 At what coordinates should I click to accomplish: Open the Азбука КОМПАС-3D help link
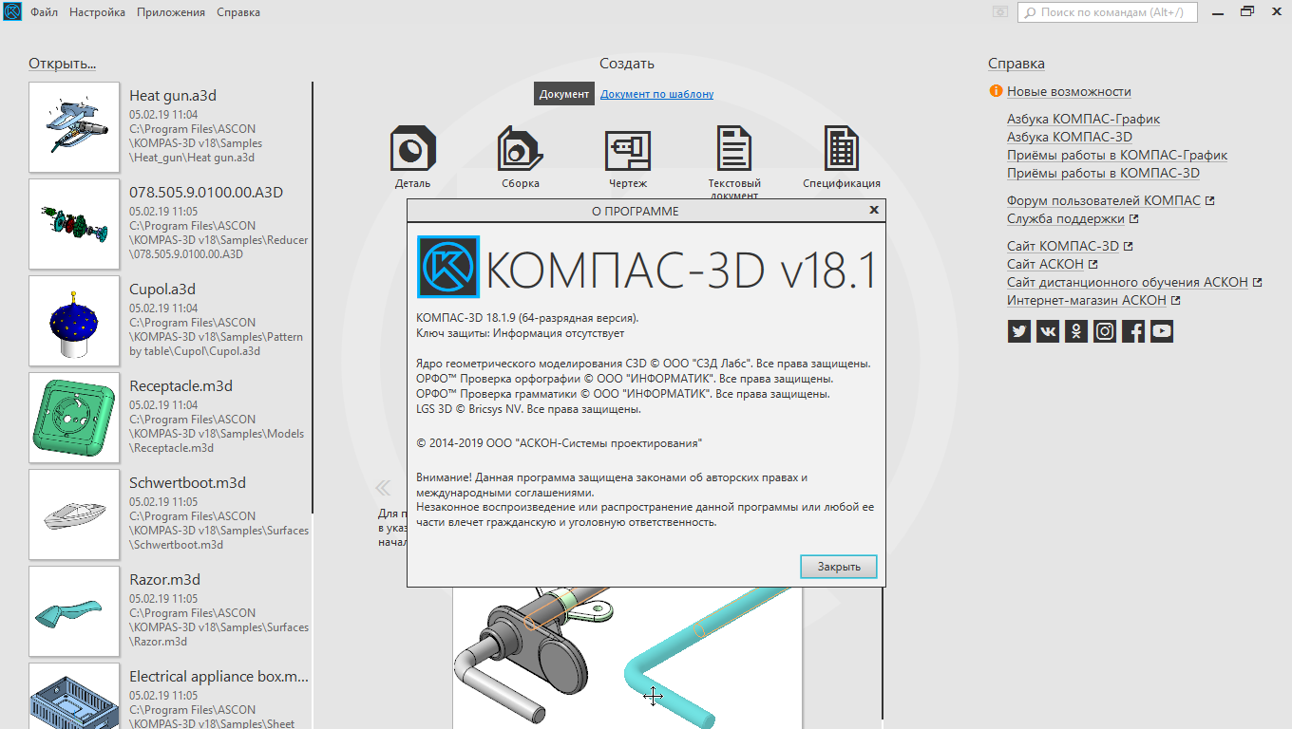click(1069, 137)
